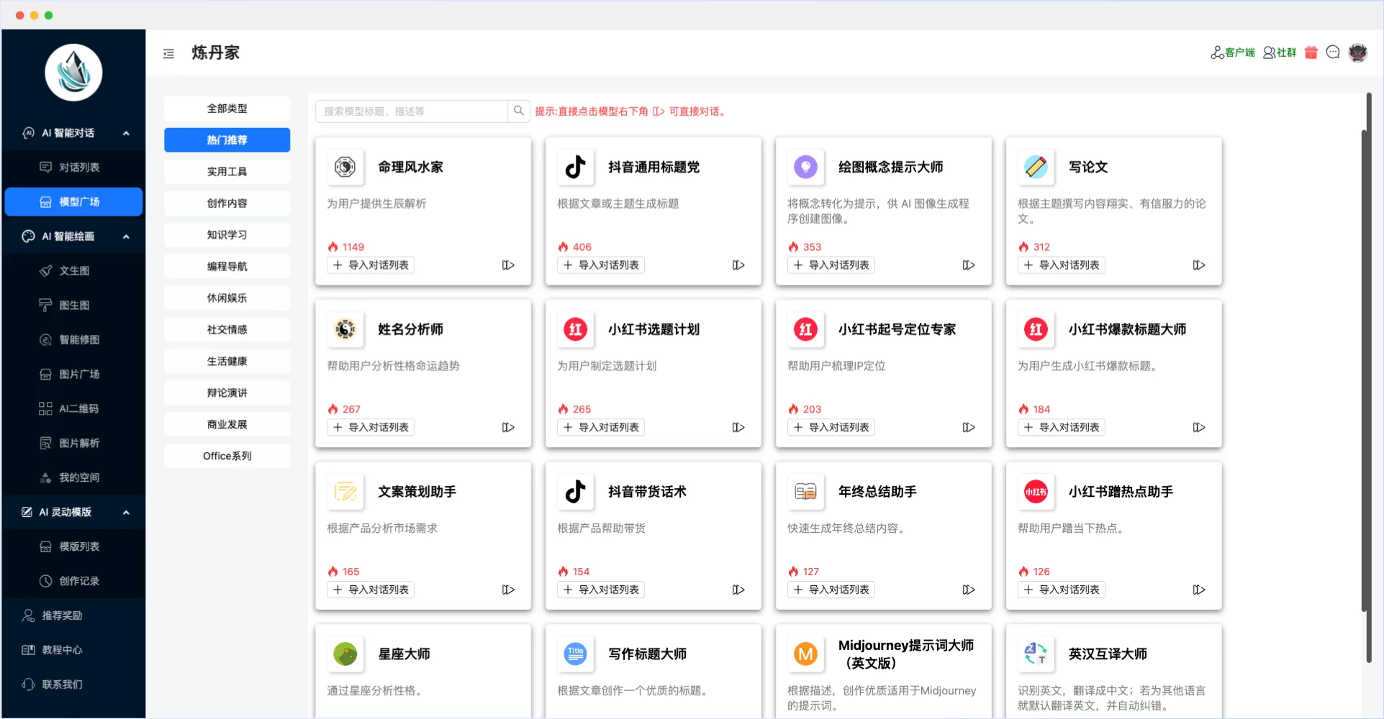The image size is (1384, 719).
Task: Collapse the AI 智能绘画 menu group
Action: (126, 237)
